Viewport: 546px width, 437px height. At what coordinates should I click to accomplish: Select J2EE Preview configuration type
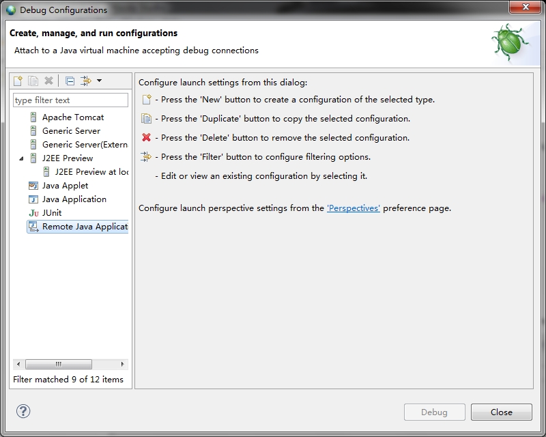[x=68, y=158]
